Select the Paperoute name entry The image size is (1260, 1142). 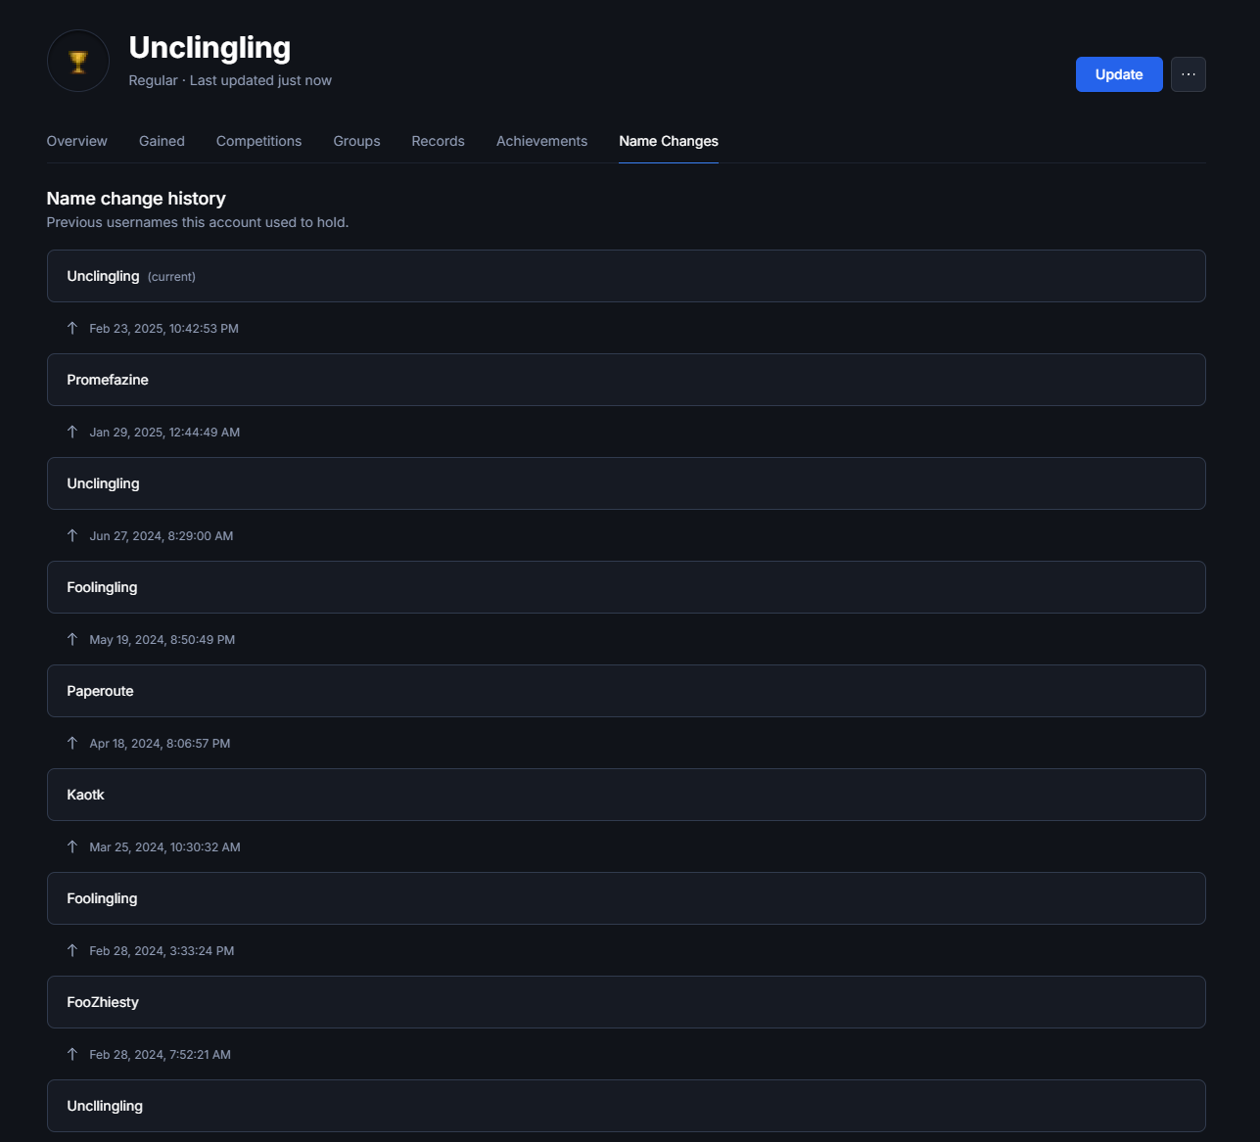[x=627, y=691]
